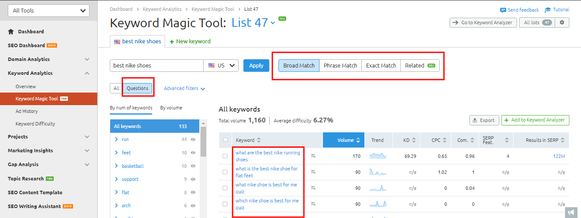581x218 pixels.
Task: Click the keyword search input field
Action: (x=156, y=66)
